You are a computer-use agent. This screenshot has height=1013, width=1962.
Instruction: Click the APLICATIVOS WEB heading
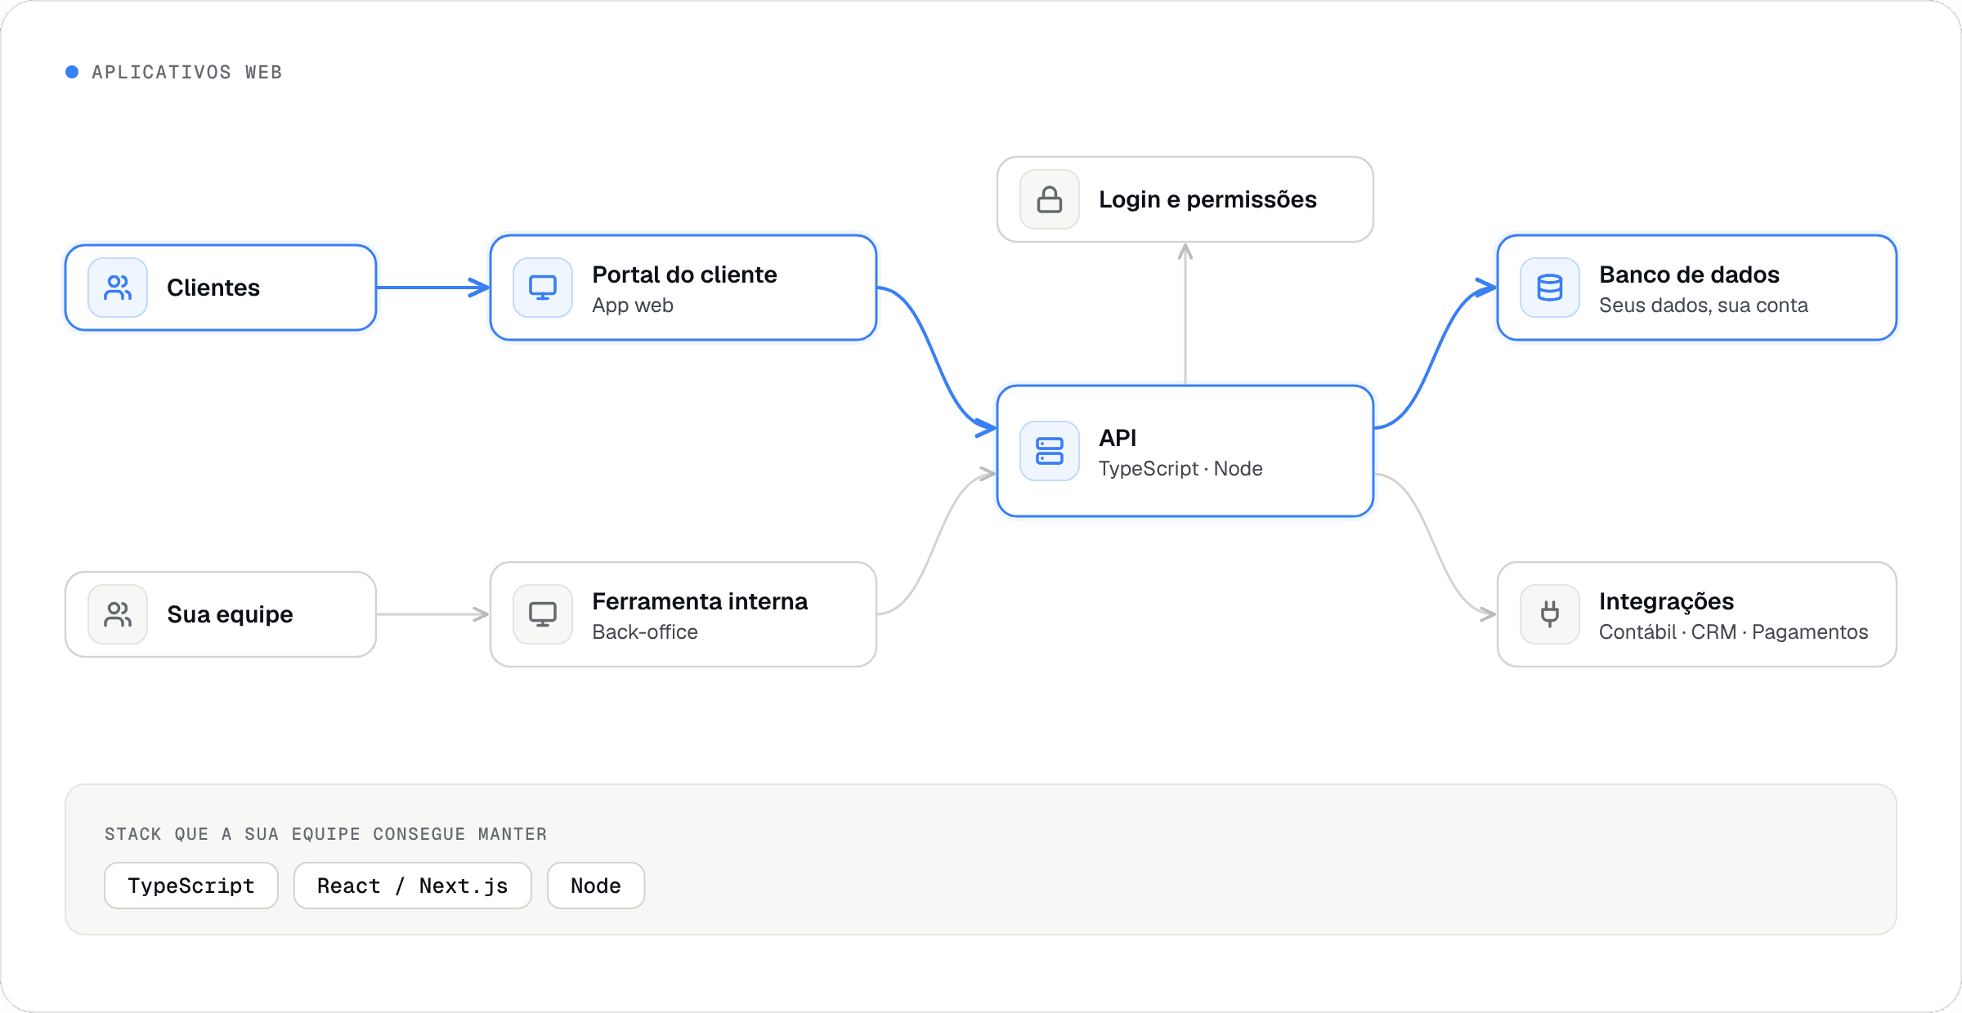186,72
